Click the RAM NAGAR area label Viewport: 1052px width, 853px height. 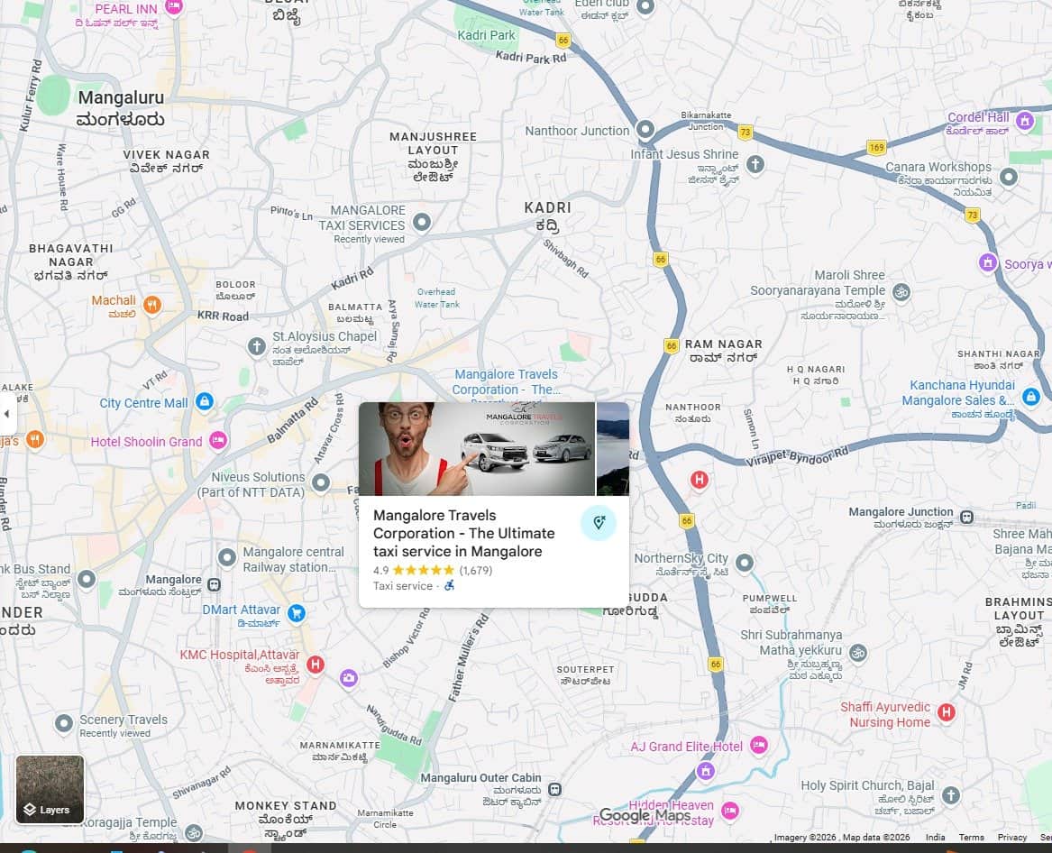pos(723,344)
